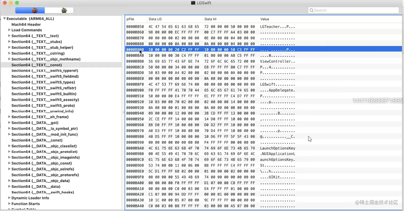Select the row at offset 0000BA20
This screenshot has height=211, width=404.
[263, 194]
